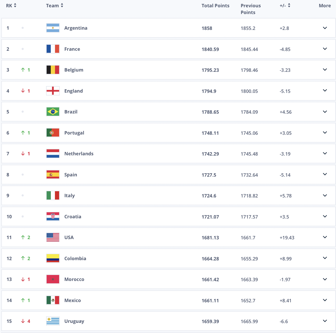Expand more details for Colombia
The width and height of the screenshot is (336, 333).
(325, 258)
